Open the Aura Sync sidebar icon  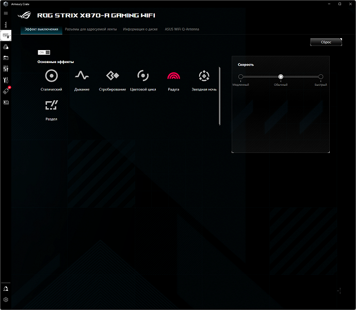[x=6, y=47]
